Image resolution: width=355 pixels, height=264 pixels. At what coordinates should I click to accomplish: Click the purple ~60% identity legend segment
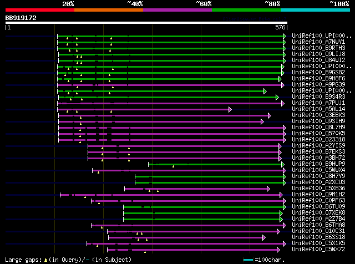coord(177,10)
